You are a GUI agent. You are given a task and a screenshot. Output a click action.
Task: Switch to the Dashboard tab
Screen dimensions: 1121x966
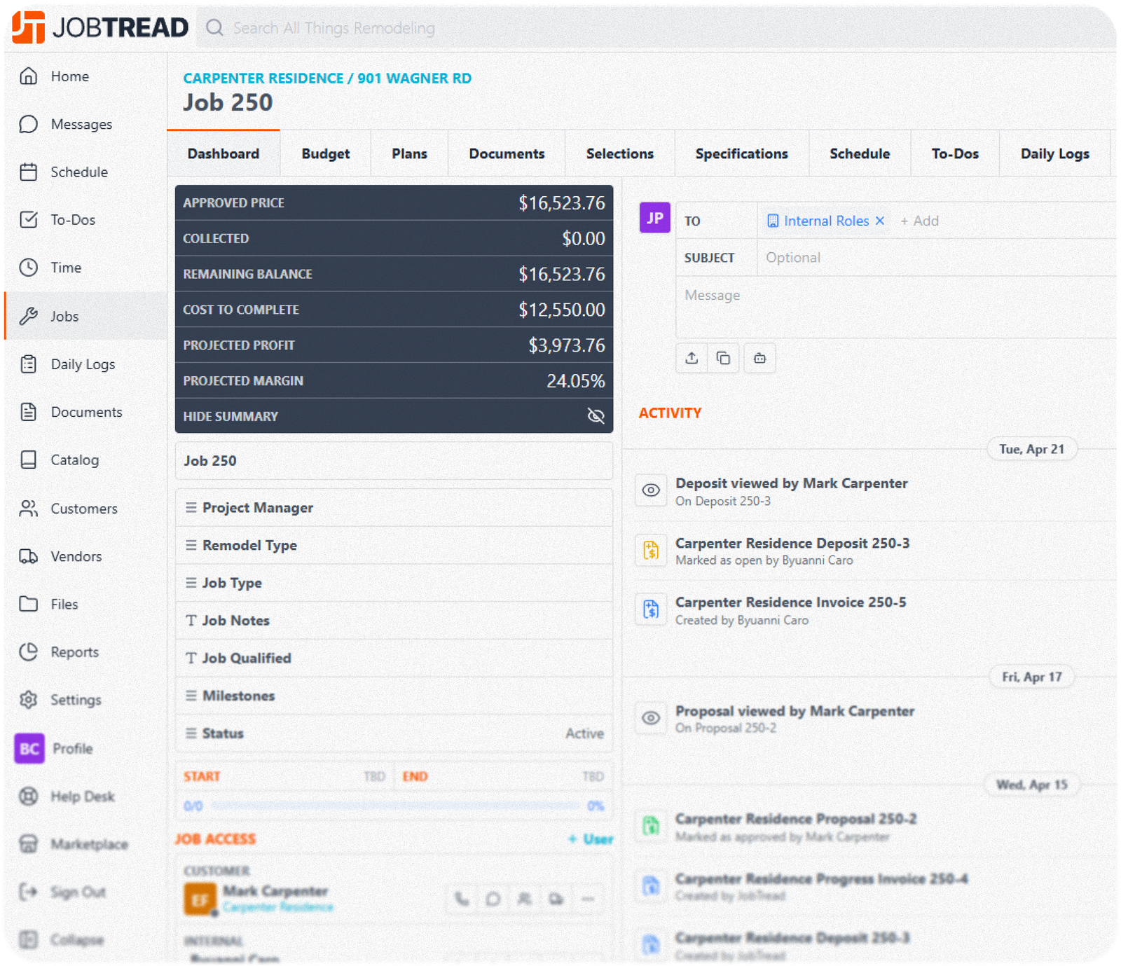pos(223,153)
